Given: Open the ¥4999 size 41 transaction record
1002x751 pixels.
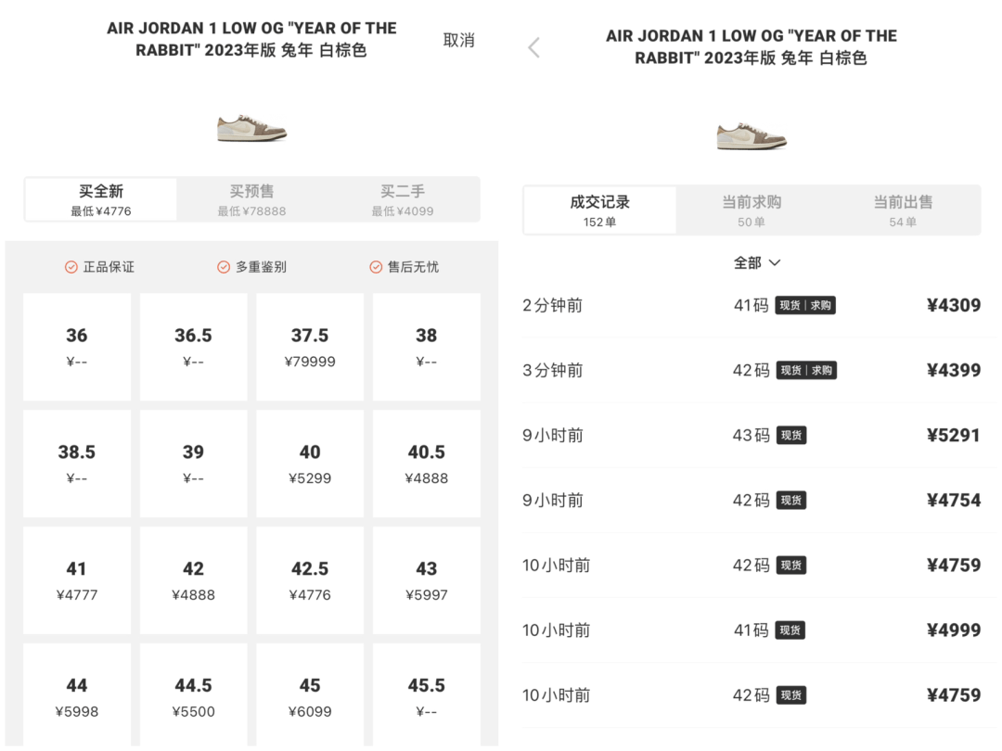Looking at the screenshot, I should point(751,630).
